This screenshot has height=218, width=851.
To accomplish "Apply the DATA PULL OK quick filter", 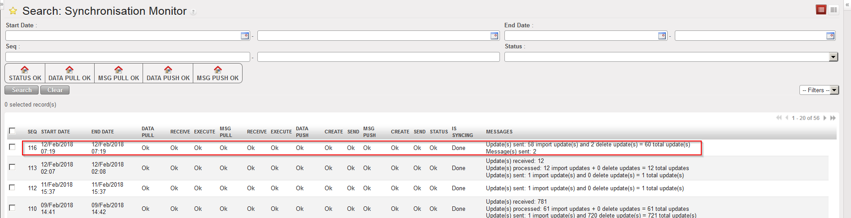I will coord(69,73).
